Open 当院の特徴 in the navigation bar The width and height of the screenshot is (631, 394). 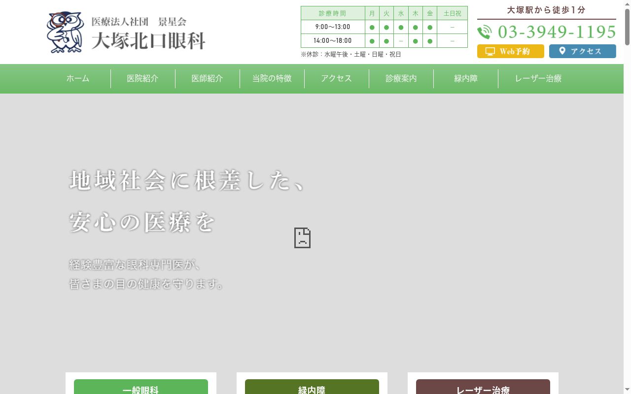tap(272, 79)
